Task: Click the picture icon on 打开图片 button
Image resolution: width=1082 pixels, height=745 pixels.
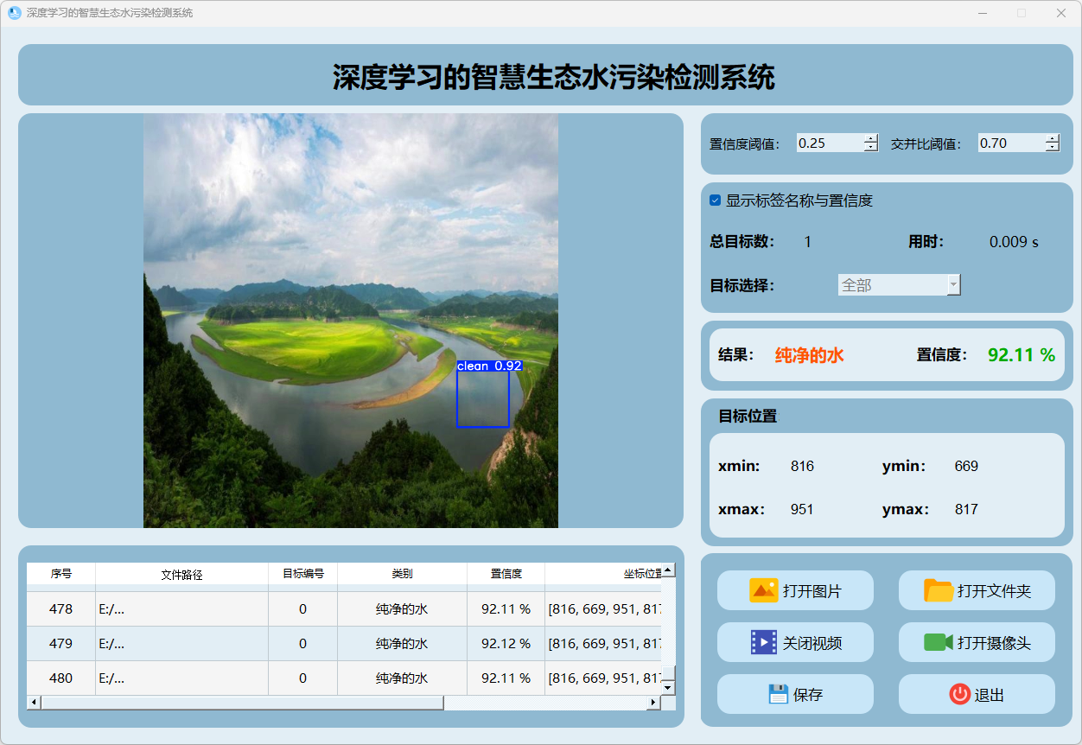Action: (764, 591)
